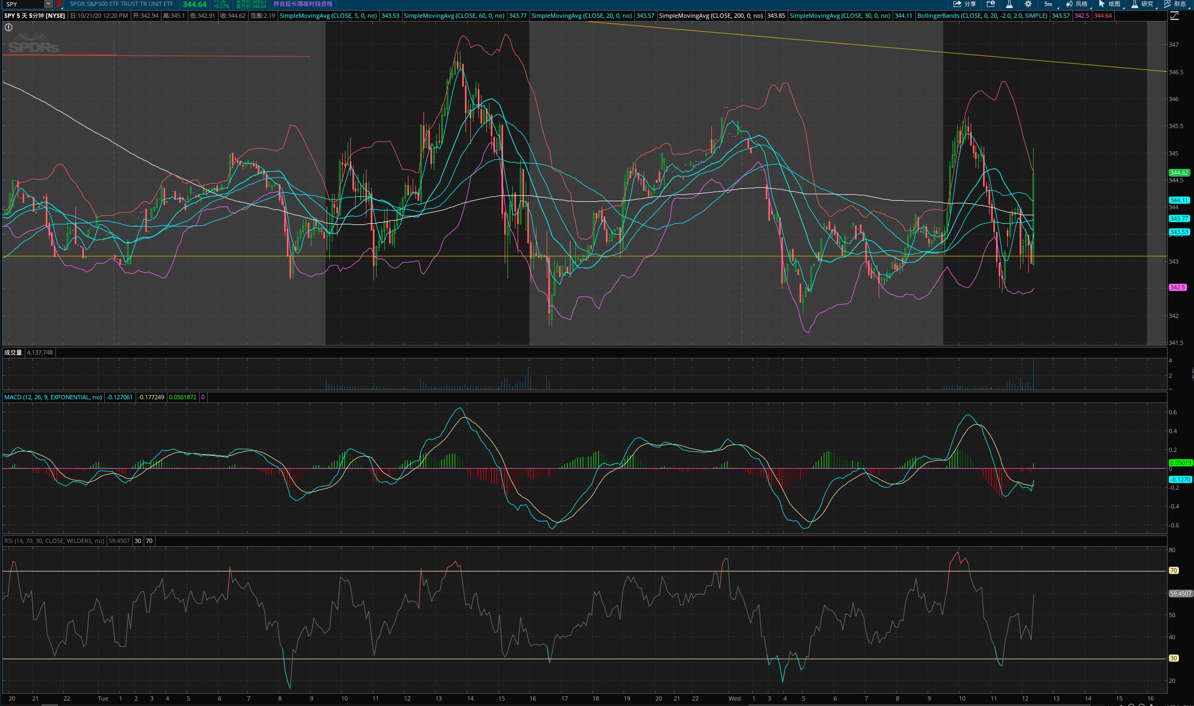Click the Wed label on time axis
Viewport: 1194px width, 706px height.
pyautogui.click(x=734, y=698)
